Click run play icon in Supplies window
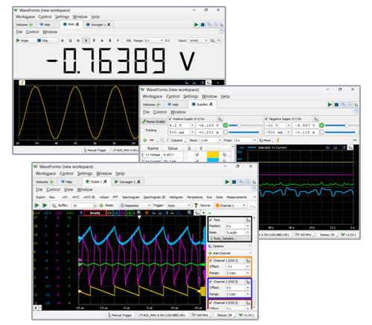 point(330,104)
